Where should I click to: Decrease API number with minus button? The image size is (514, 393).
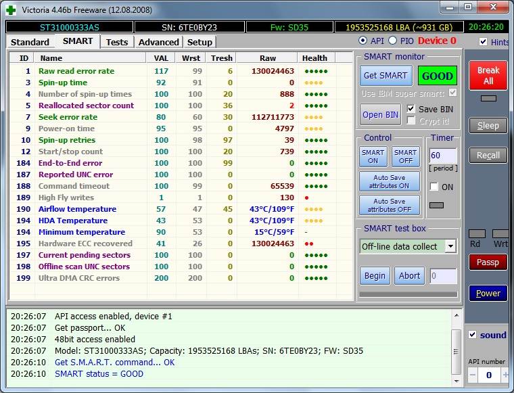coord(472,375)
